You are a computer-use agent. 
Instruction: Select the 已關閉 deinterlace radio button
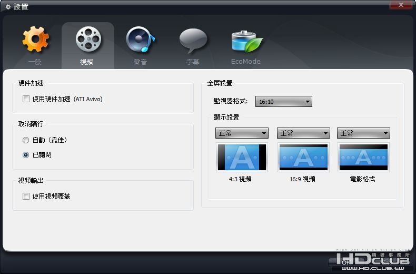pyautogui.click(x=26, y=155)
